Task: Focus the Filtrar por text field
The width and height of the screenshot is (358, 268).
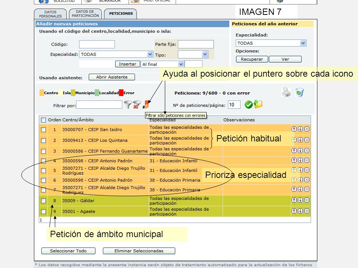Action: (x=99, y=105)
